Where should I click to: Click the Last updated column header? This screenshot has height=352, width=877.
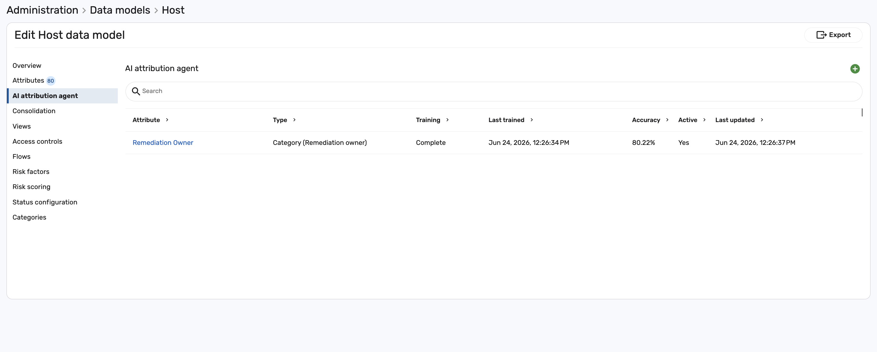(x=735, y=120)
